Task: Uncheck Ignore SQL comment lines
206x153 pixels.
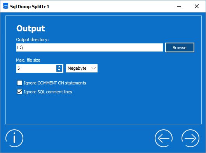Action: click(x=19, y=92)
